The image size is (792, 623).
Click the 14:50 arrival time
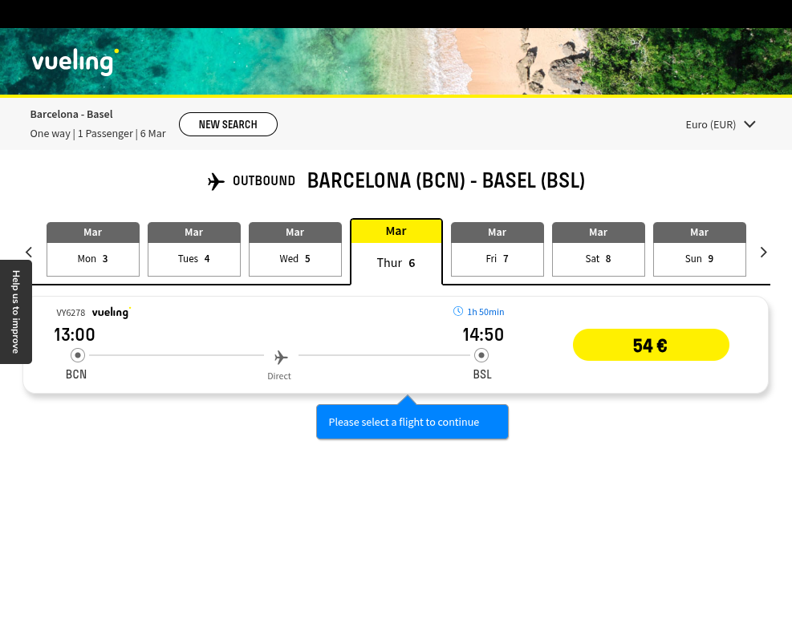click(483, 334)
